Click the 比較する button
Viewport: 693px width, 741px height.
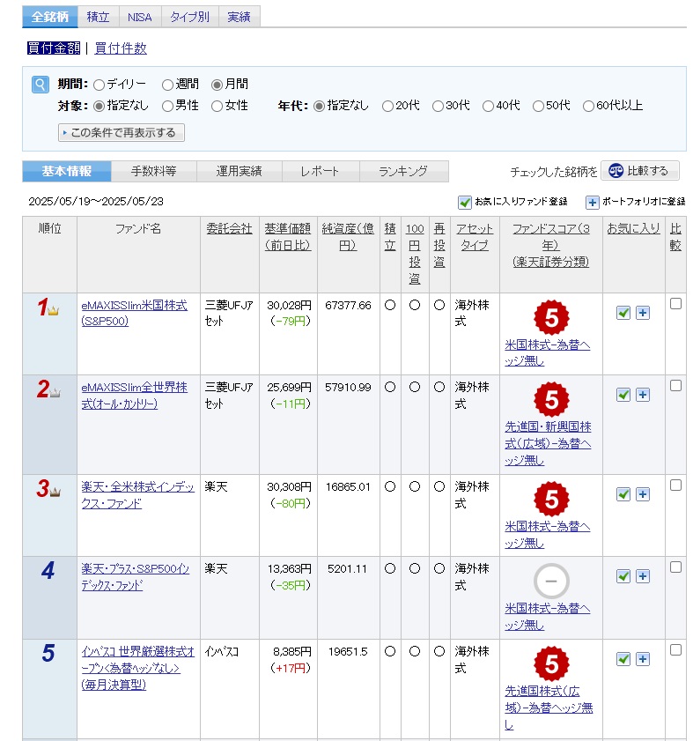[x=639, y=171]
